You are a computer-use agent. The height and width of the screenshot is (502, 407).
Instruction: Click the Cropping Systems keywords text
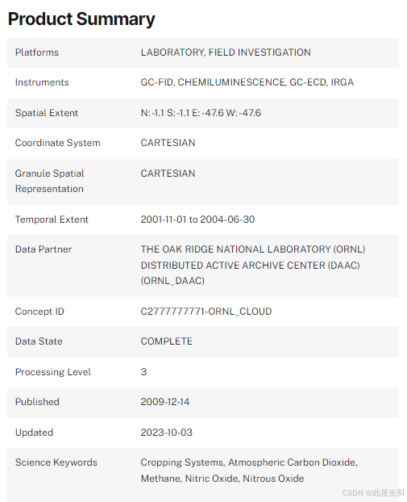point(249,471)
